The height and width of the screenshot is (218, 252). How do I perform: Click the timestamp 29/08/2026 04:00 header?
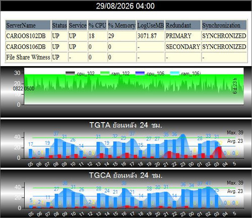click(x=125, y=6)
